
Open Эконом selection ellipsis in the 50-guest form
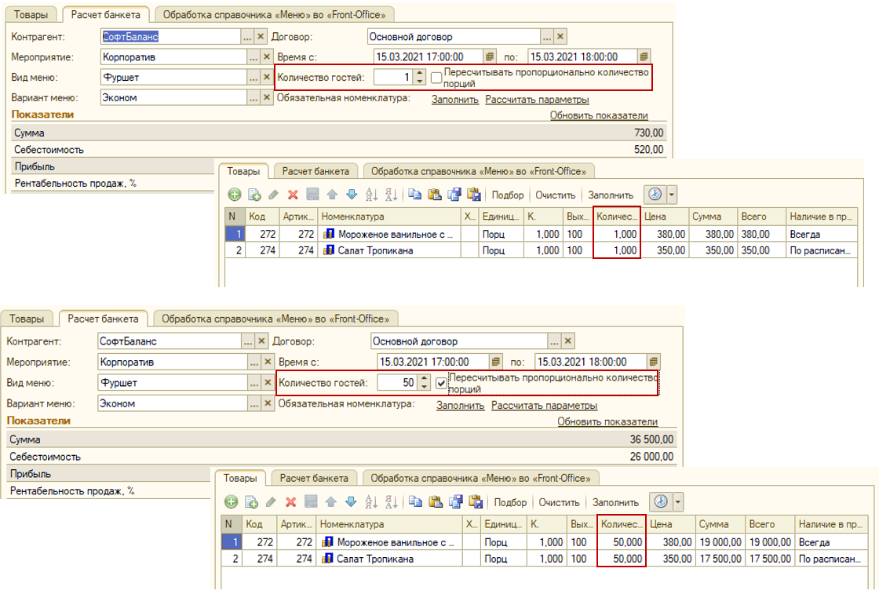point(254,403)
